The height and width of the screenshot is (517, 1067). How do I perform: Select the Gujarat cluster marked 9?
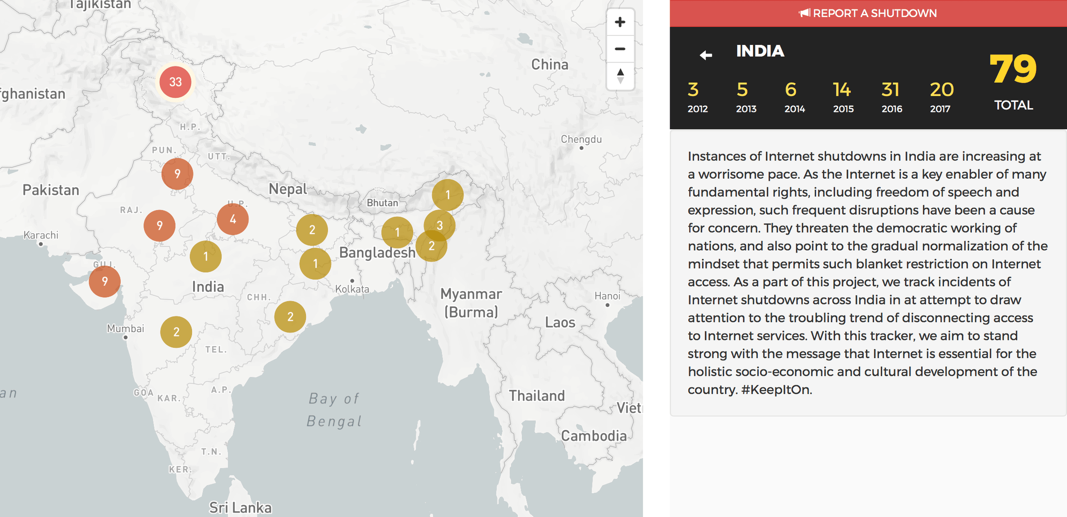coord(104,282)
